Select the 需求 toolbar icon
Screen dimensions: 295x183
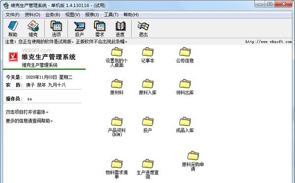tap(99, 29)
